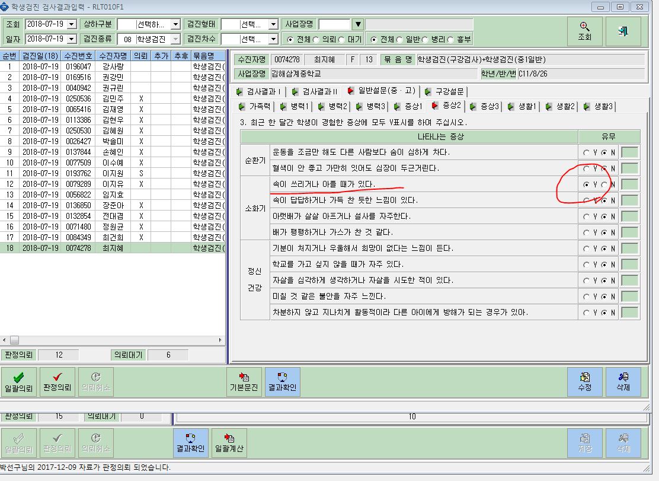
Task: Click the patient list horizontal scrollbar thumb
Action: 14,340
